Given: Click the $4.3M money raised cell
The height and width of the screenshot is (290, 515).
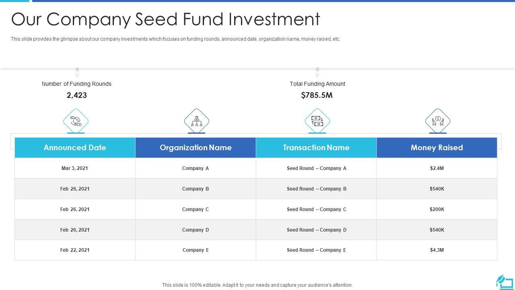Looking at the screenshot, I should 437,250.
